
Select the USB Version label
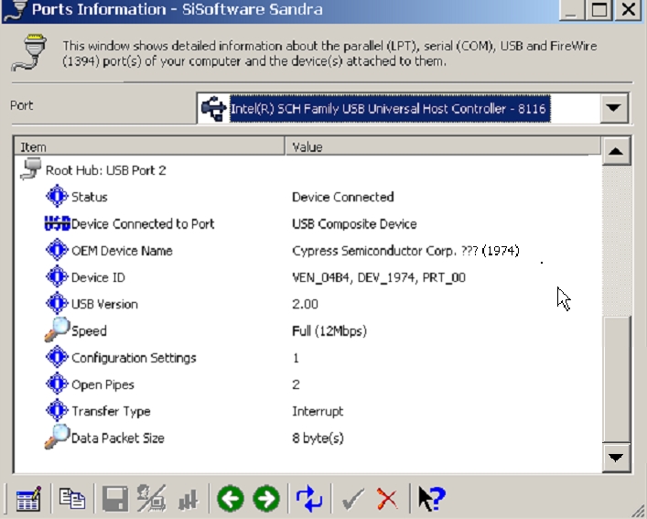click(x=105, y=304)
